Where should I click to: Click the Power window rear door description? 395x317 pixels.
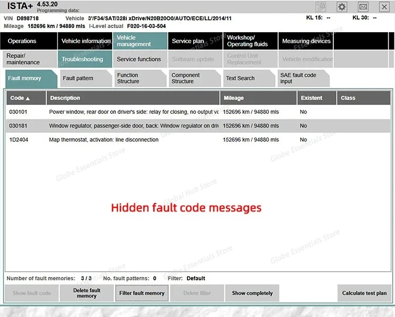134,112
